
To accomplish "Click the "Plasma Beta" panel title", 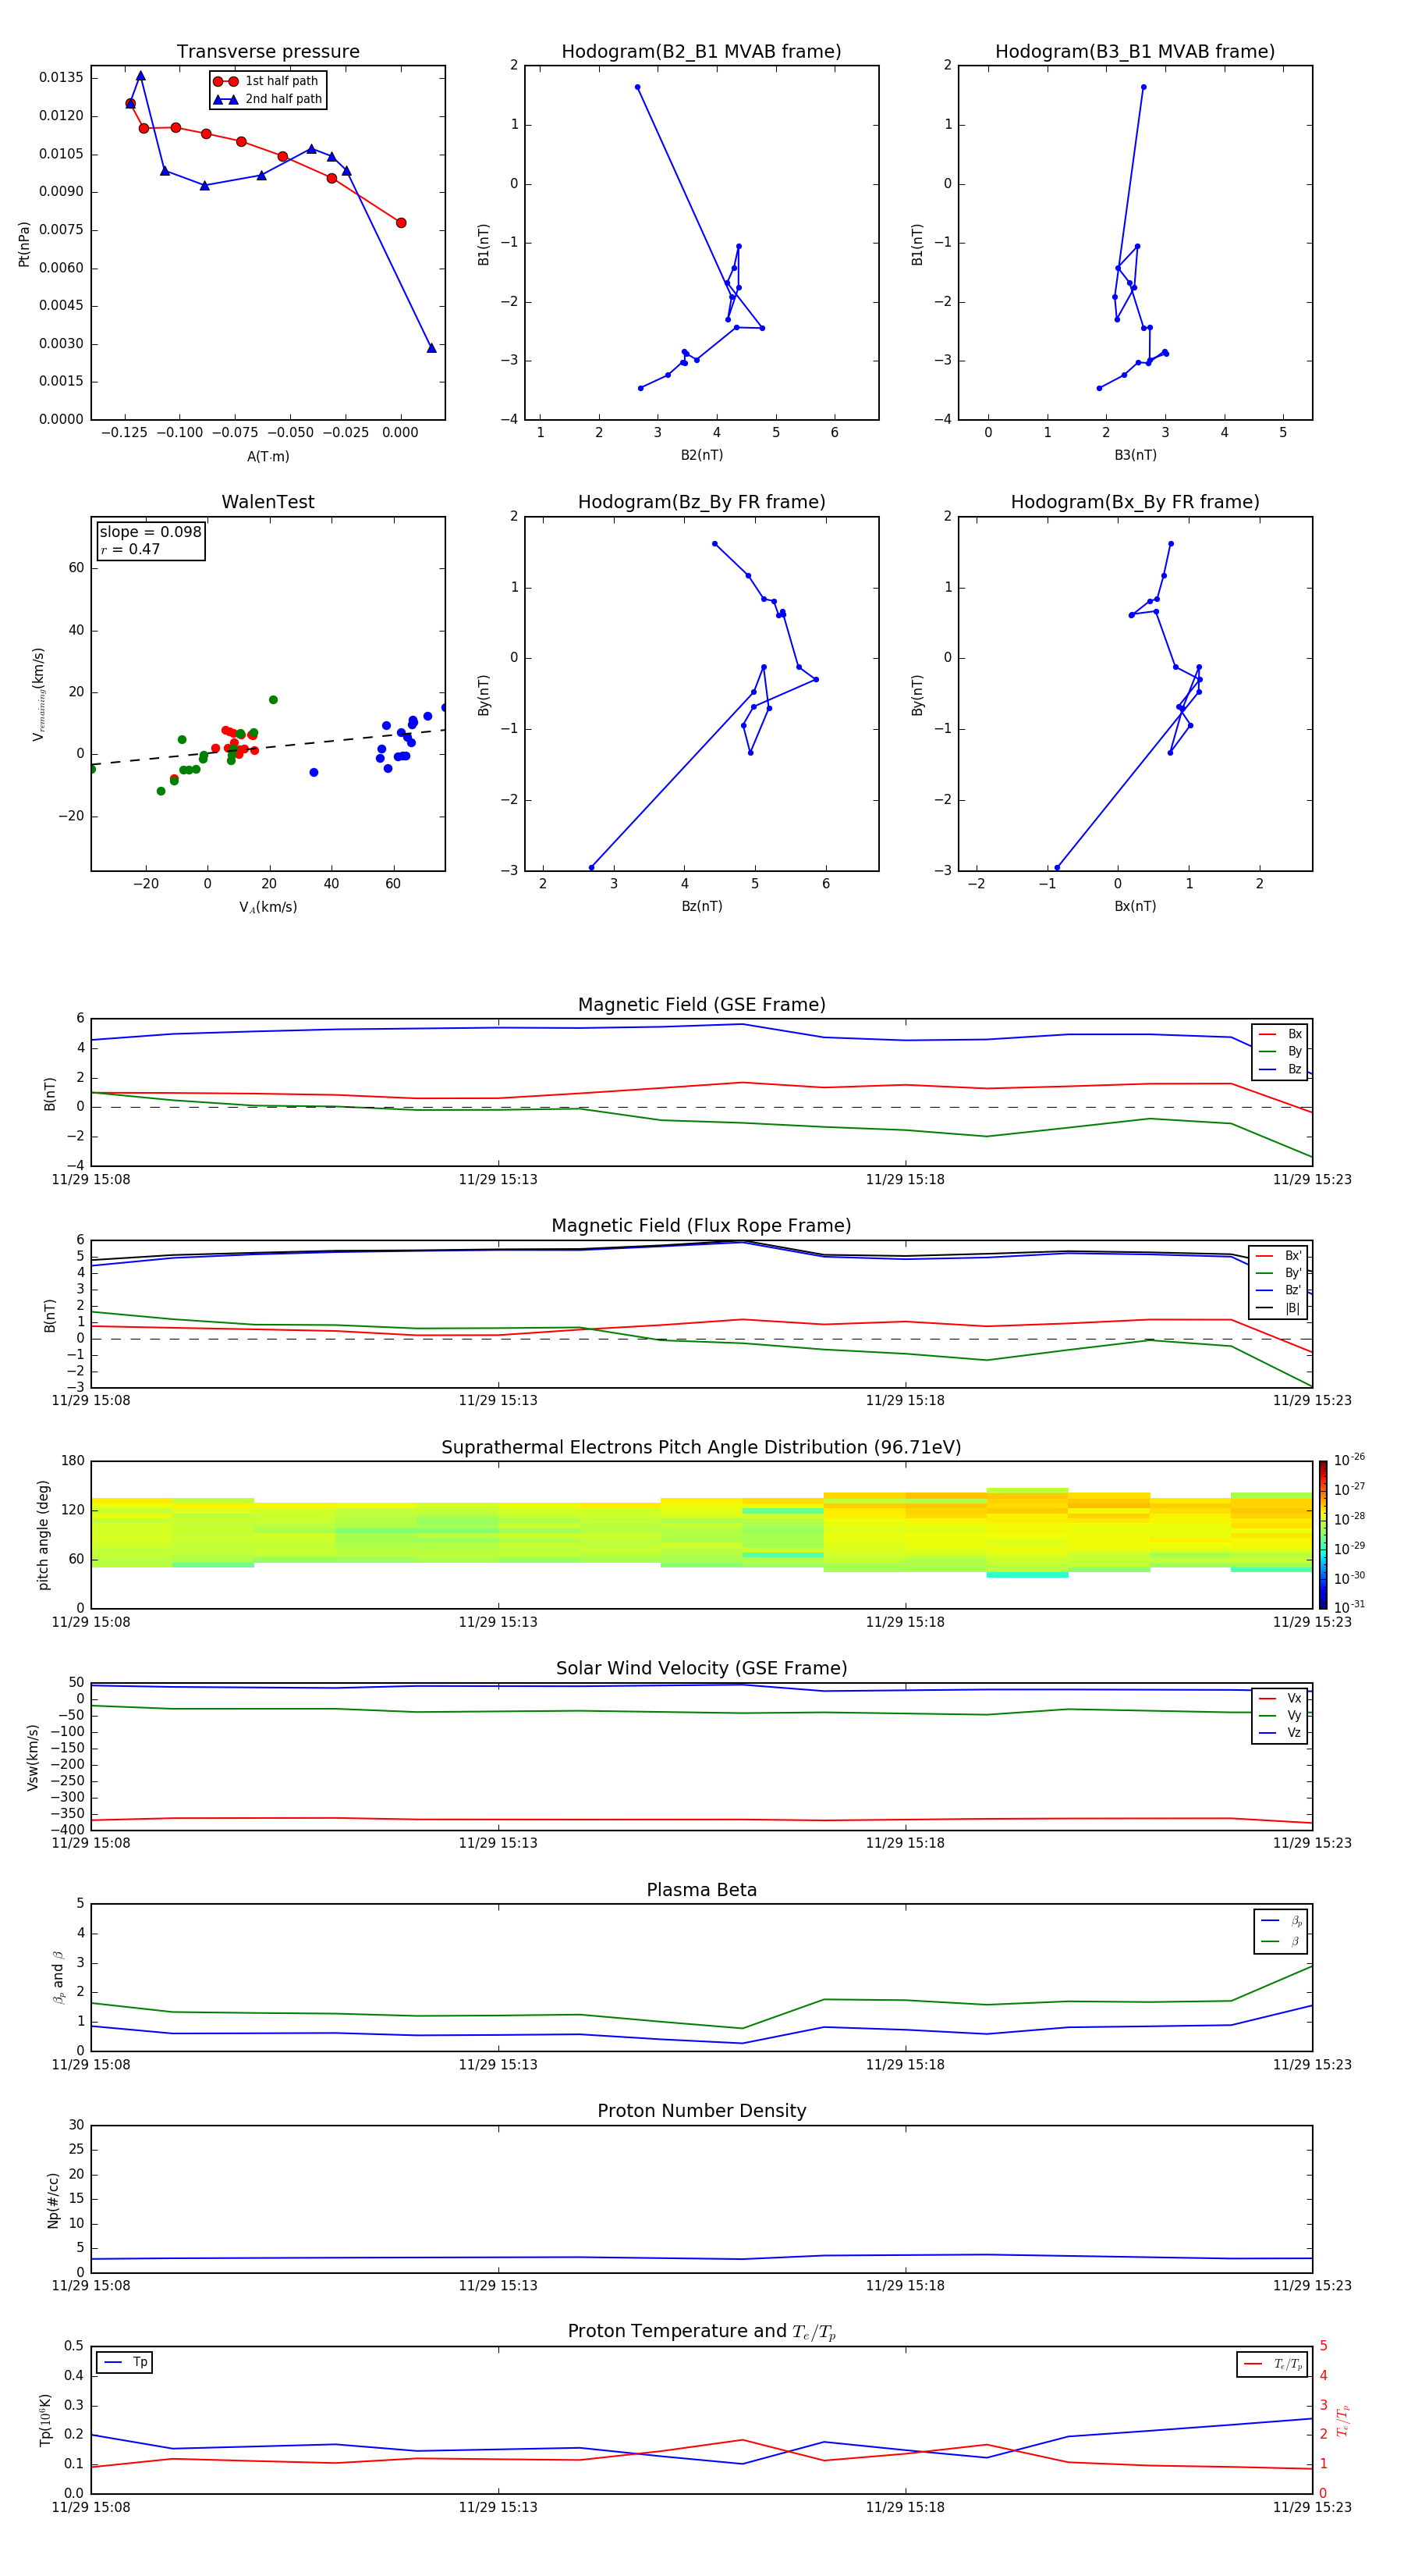I will click(701, 1890).
